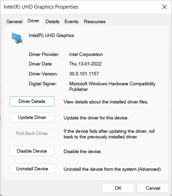Click the 'Disable the device.' description text

83,151
